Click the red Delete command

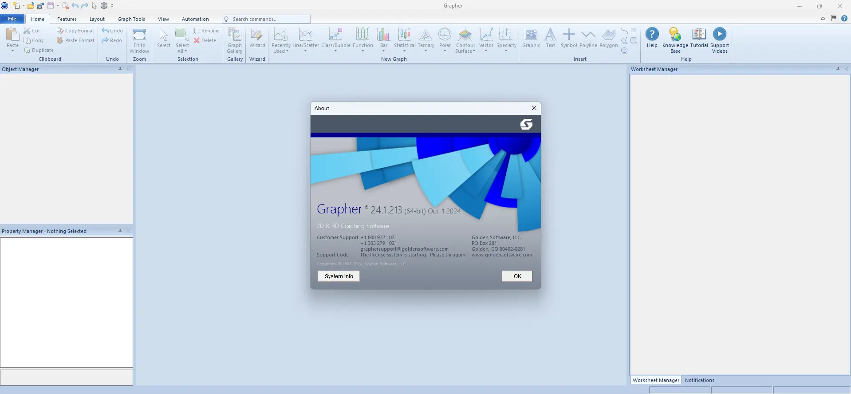pyautogui.click(x=205, y=40)
